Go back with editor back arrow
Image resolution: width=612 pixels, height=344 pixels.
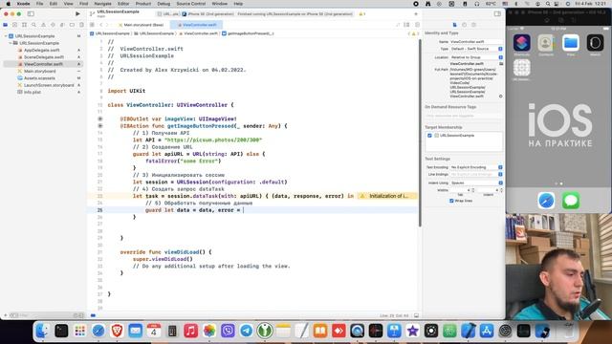pyautogui.click(x=100, y=25)
